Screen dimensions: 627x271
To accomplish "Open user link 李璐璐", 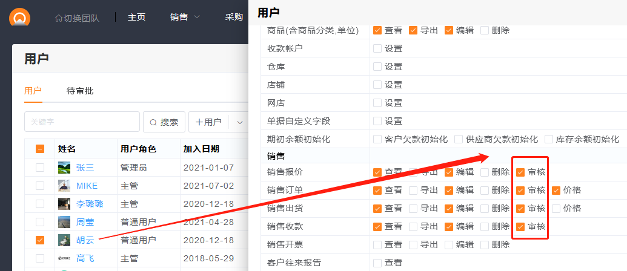I will coord(89,204).
